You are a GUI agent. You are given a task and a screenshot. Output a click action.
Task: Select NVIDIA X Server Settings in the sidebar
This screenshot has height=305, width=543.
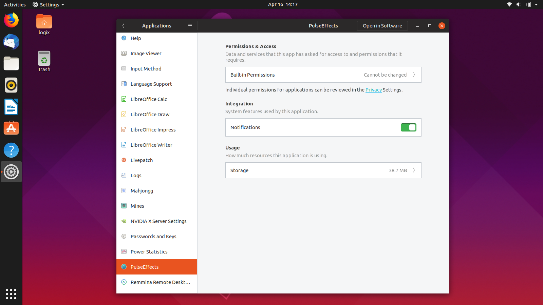pyautogui.click(x=158, y=221)
